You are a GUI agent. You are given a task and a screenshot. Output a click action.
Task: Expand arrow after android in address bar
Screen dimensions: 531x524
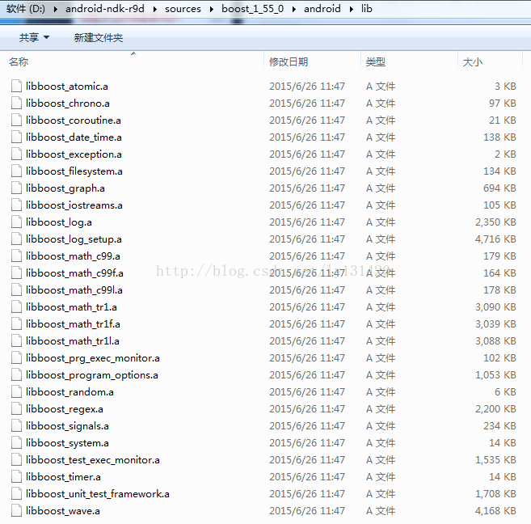coord(352,9)
